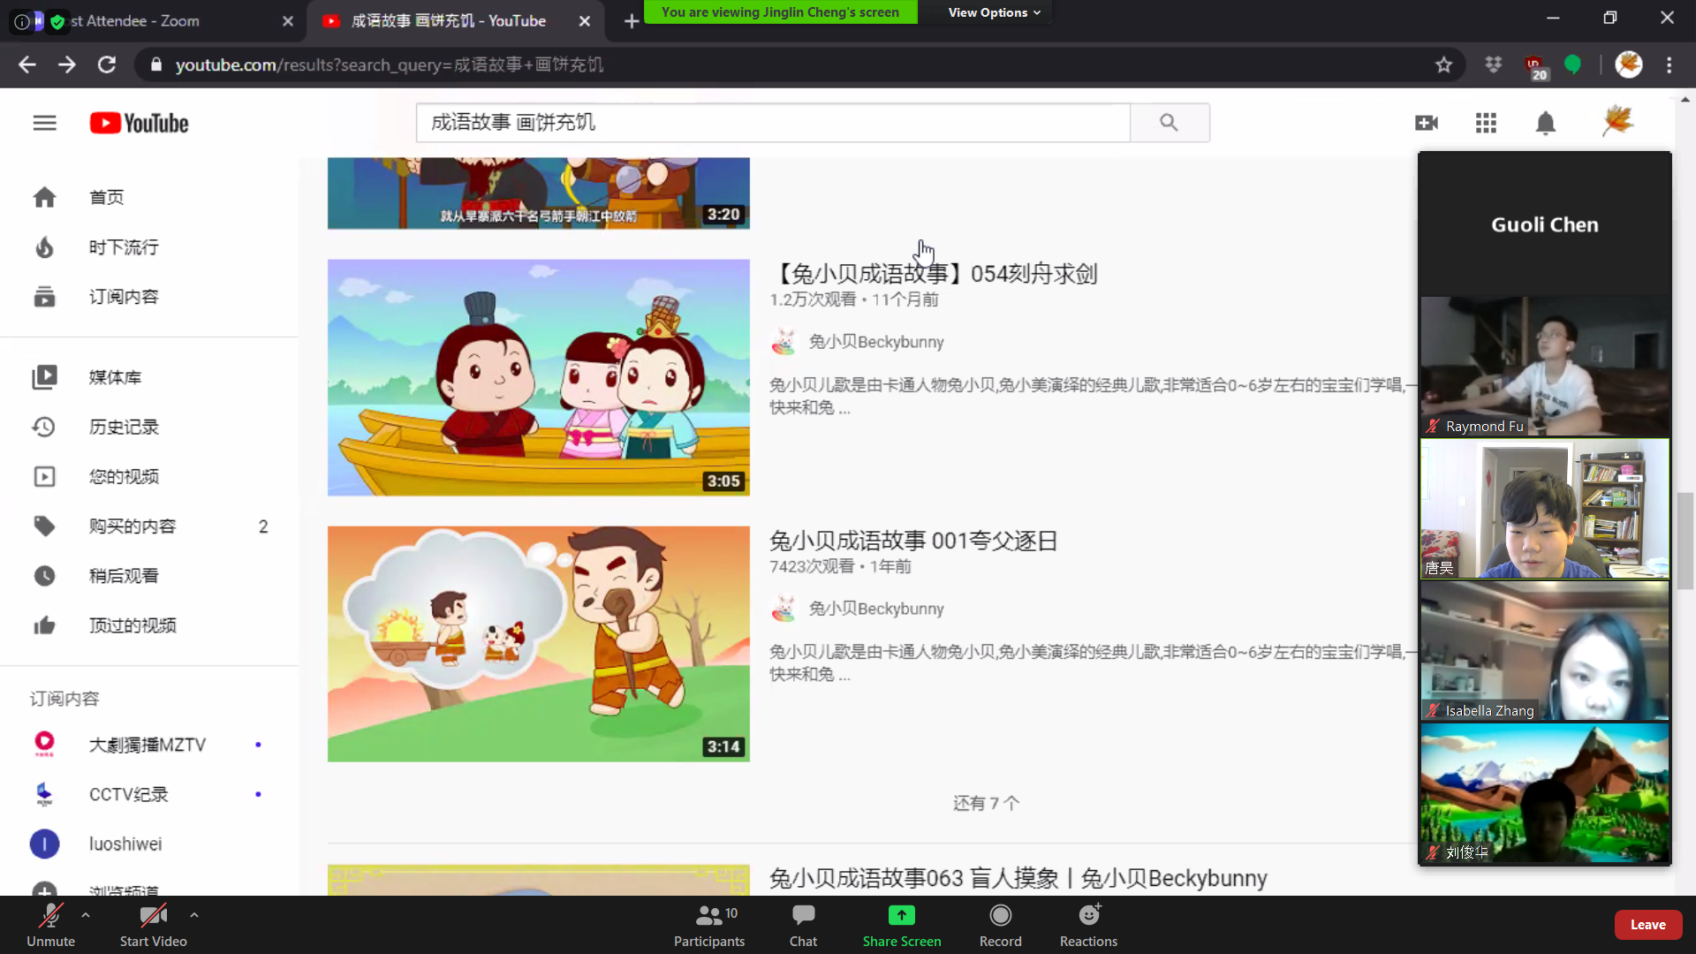Click the browser address bar URL
This screenshot has height=954, width=1696.
389,64
